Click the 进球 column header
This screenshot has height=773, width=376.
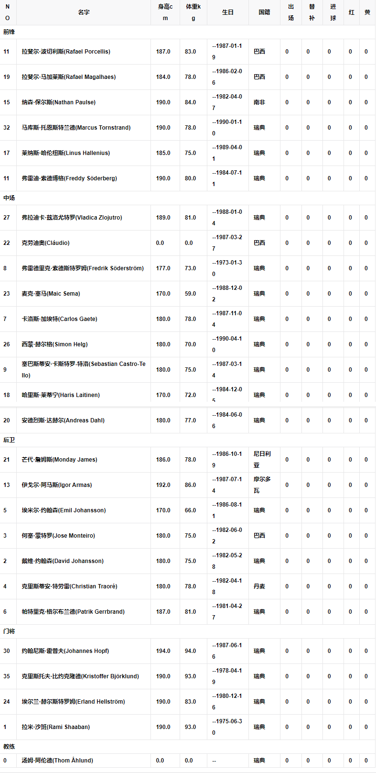[333, 12]
